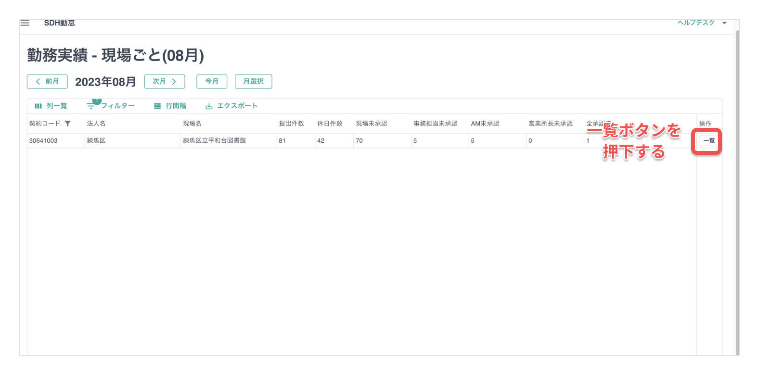Advance to next month with 次月
The width and height of the screenshot is (759, 375).
165,82
